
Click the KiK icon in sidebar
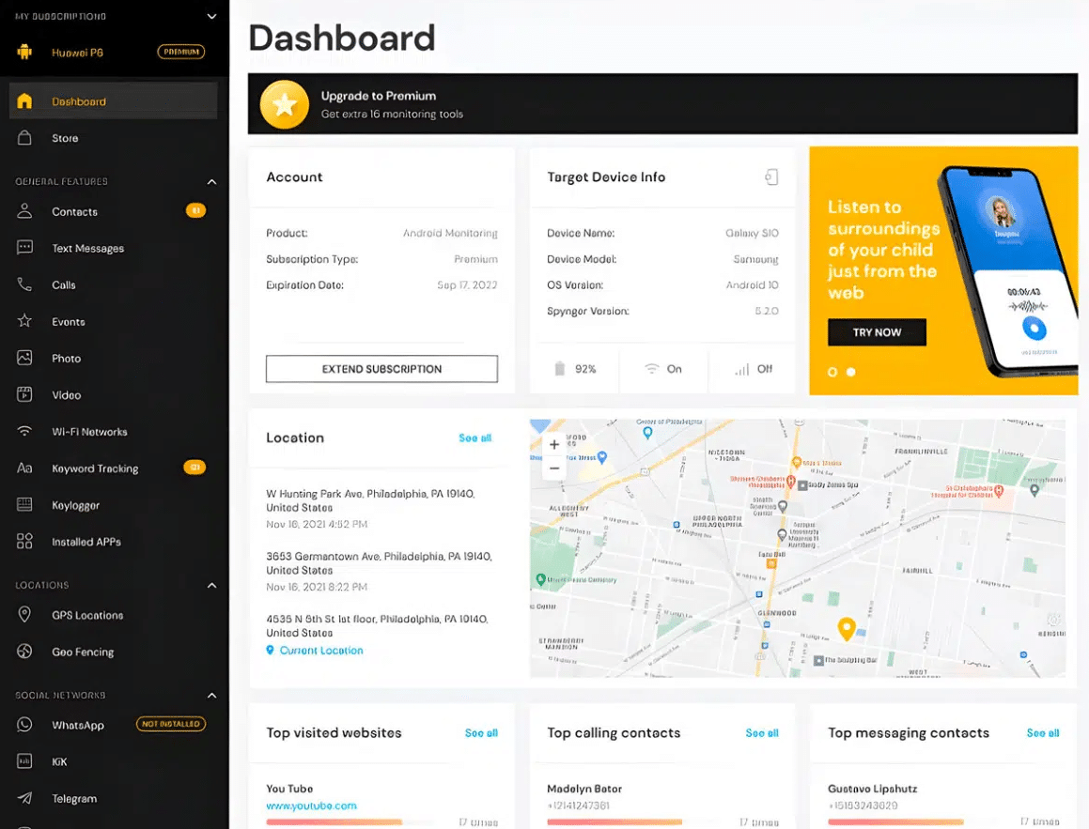point(24,761)
